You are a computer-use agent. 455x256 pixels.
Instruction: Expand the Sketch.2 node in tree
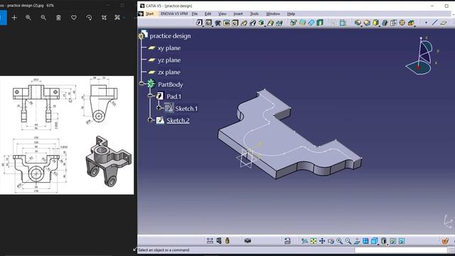pyautogui.click(x=150, y=120)
